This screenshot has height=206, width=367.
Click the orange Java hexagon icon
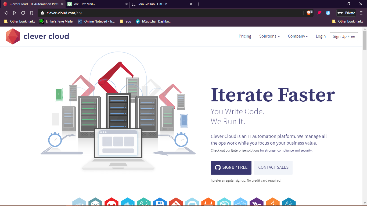272,203
